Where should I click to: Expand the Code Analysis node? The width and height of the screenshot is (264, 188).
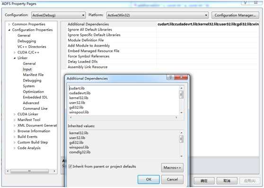15,148
